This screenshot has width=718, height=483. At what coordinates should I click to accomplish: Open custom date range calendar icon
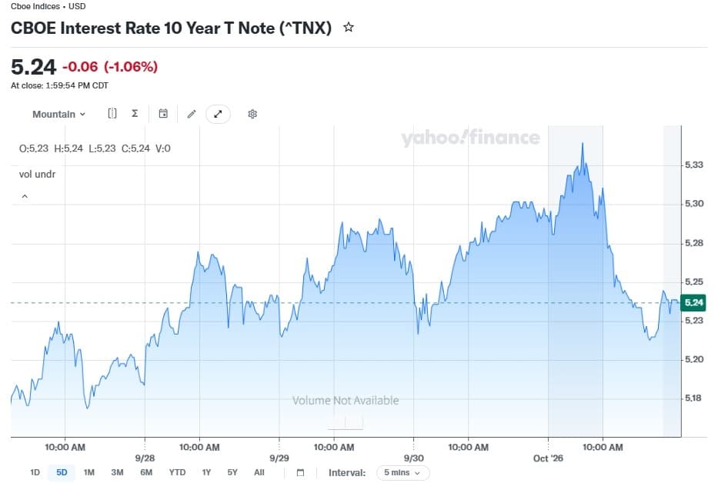[300, 472]
